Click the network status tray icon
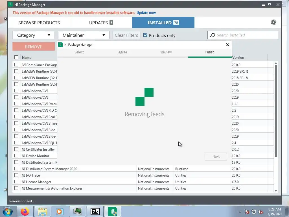Viewport: 289px width, 217px height. [254, 212]
